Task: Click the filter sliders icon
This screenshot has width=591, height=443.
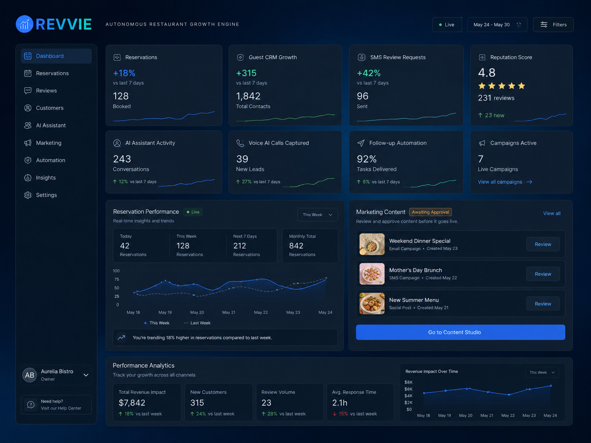Action: pyautogui.click(x=544, y=24)
